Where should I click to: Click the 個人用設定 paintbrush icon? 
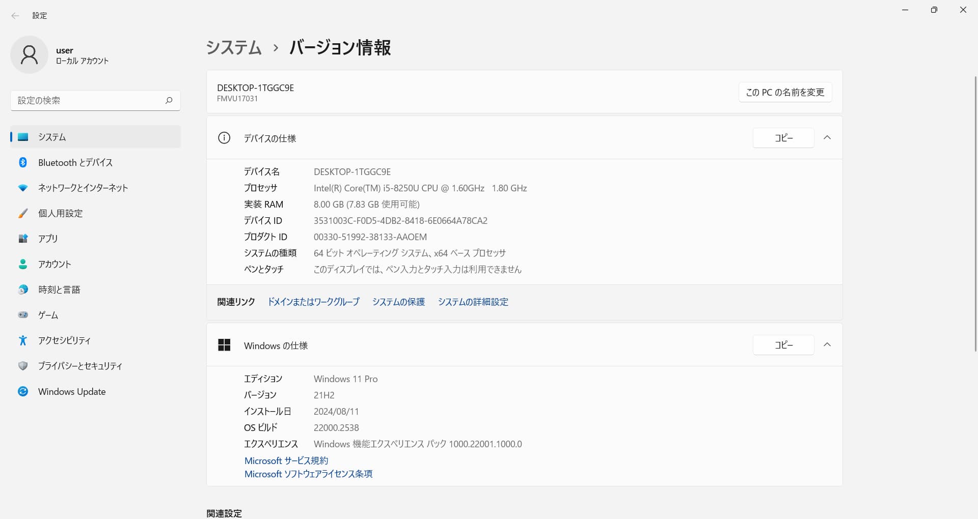(x=23, y=213)
